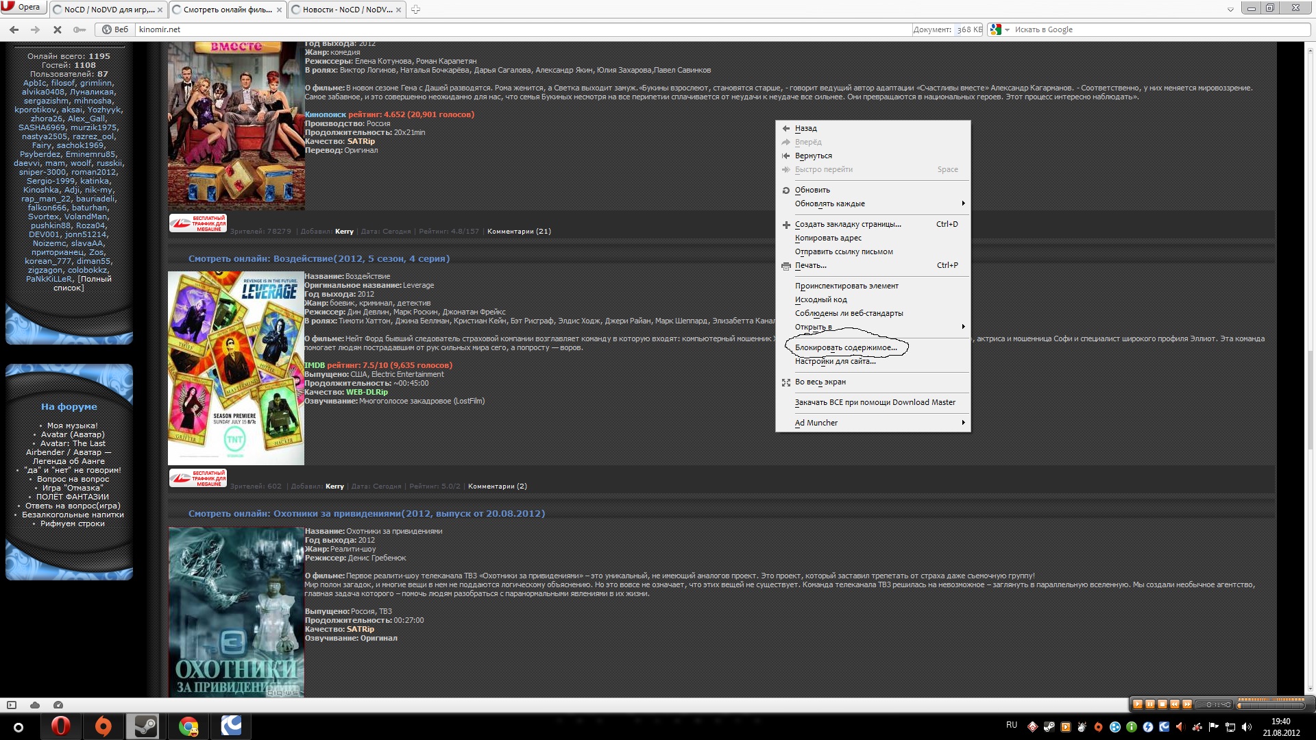Open forum topic Безалкогольные напитки
The height and width of the screenshot is (740, 1316).
tap(73, 515)
